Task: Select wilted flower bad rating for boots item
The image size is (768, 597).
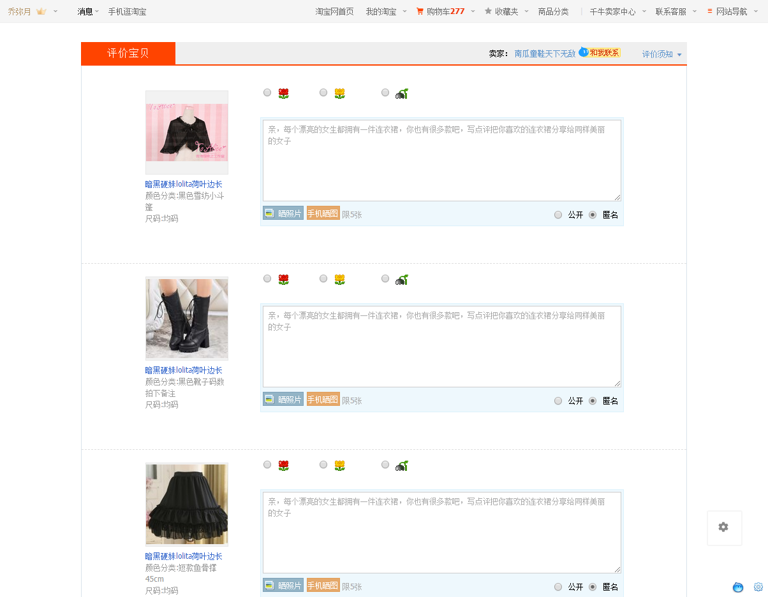Action: coord(385,278)
